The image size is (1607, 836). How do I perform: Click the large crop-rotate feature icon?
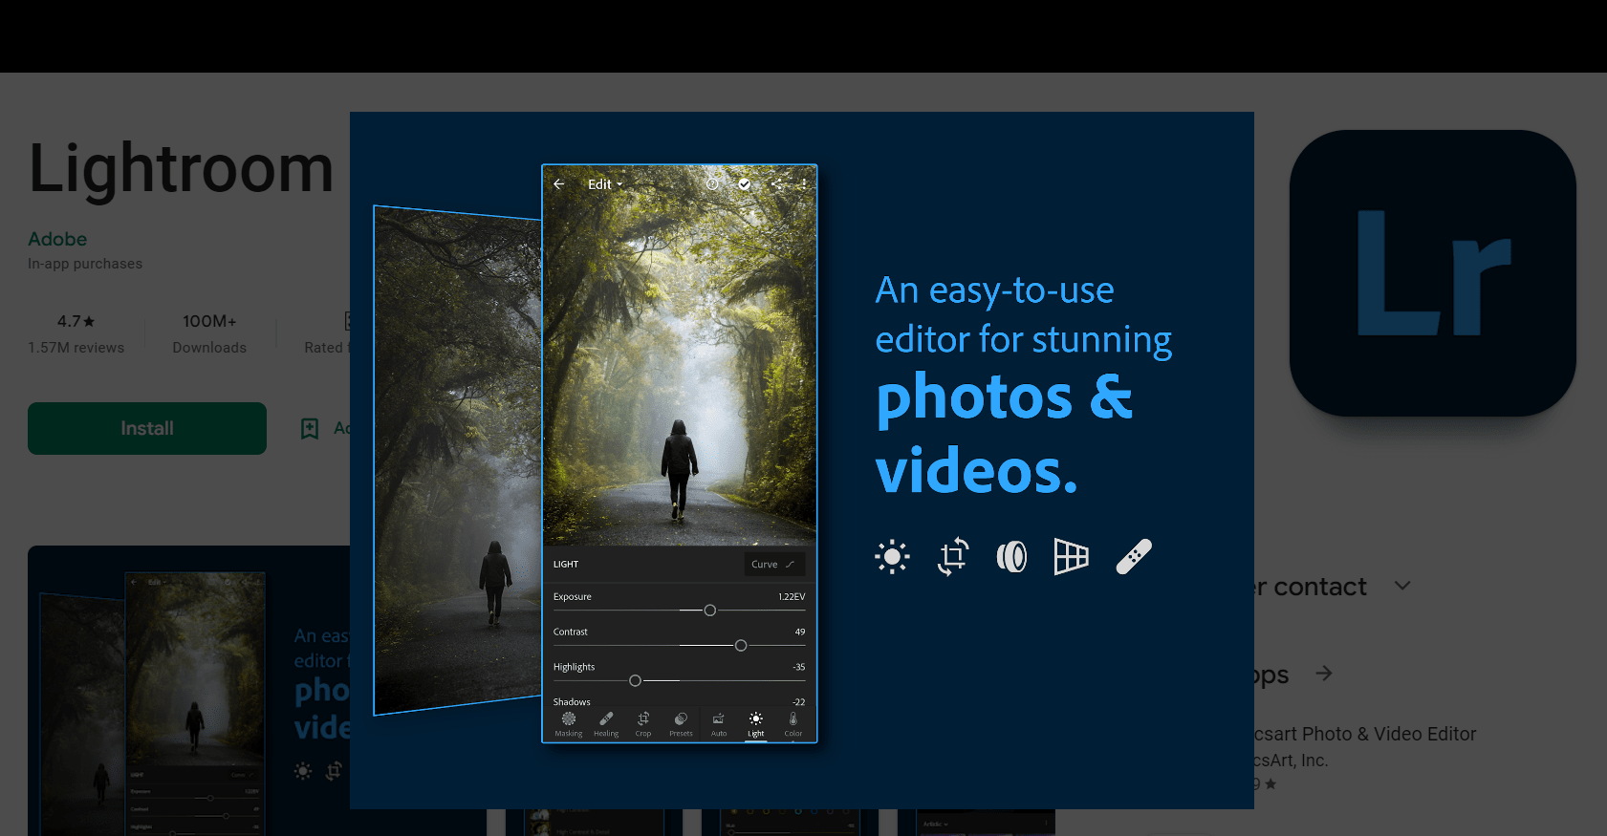coord(953,557)
